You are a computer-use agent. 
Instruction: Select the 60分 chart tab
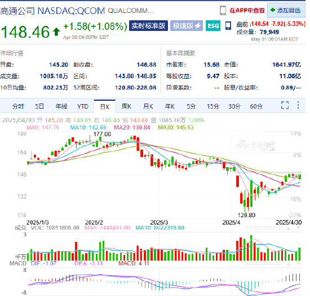point(256,106)
